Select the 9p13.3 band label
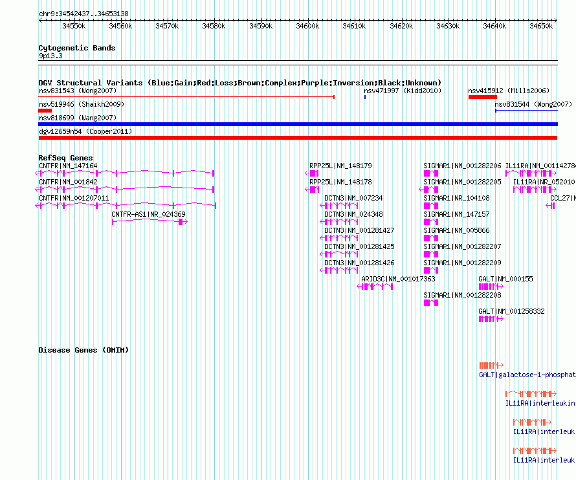The image size is (576, 480). coord(50,56)
